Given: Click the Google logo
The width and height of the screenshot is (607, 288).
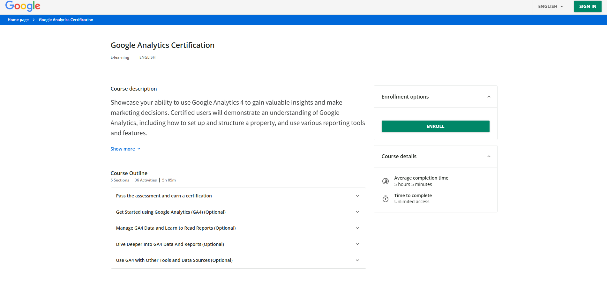Looking at the screenshot, I should [23, 6].
